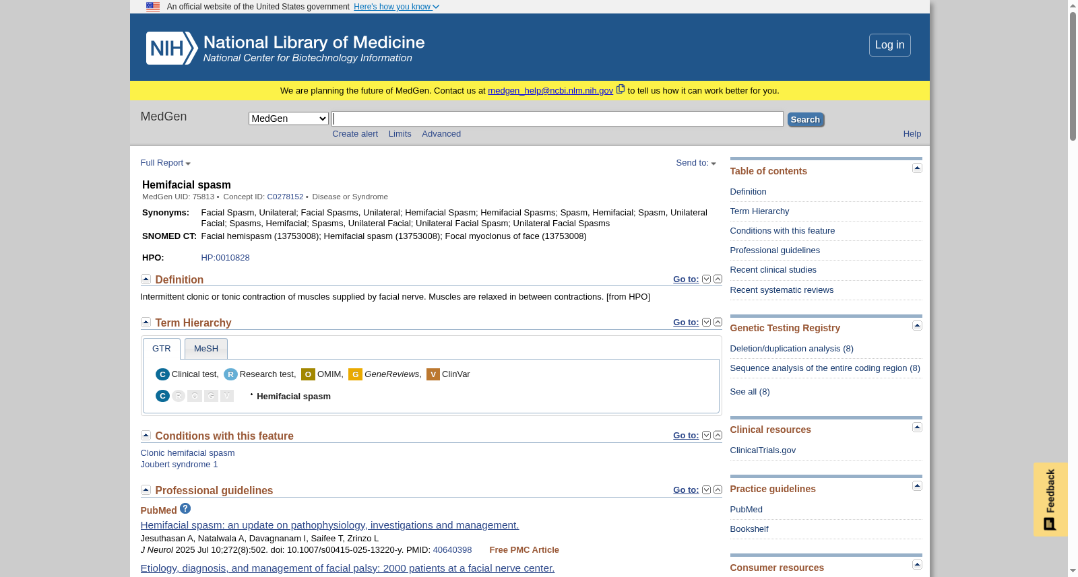1078x577 pixels.
Task: Jump down from Professional guidelines heading
Action: [x=706, y=489]
